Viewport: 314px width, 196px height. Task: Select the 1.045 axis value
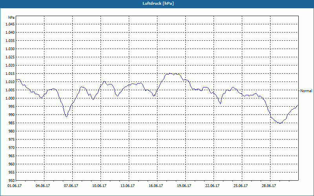10,24
